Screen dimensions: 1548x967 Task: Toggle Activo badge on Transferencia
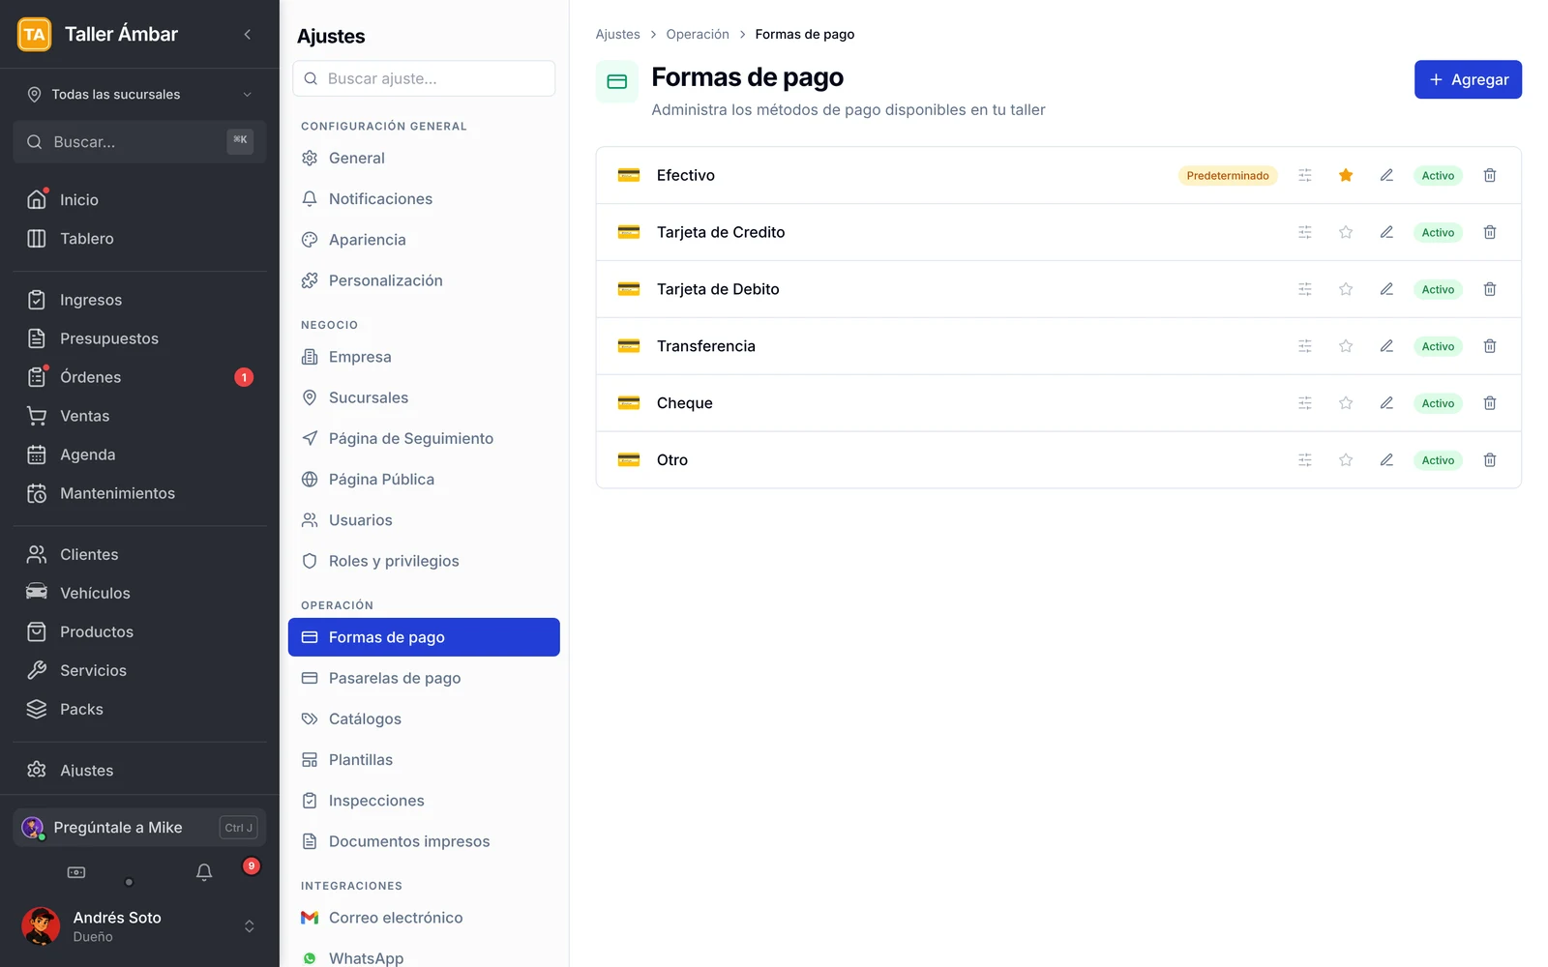(1438, 346)
